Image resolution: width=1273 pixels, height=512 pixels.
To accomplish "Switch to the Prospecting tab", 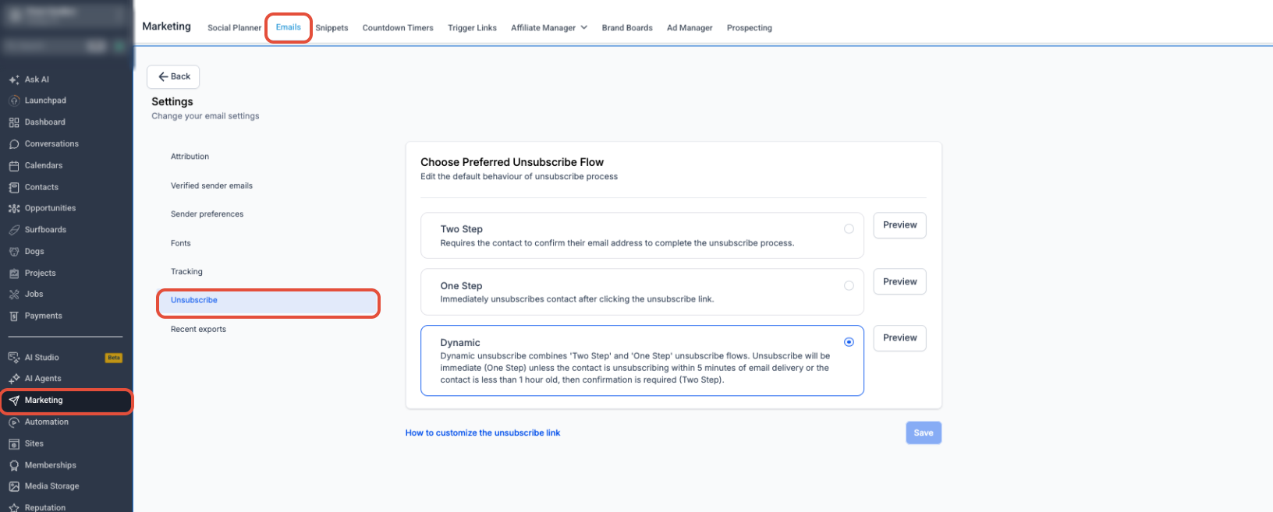I will click(750, 28).
